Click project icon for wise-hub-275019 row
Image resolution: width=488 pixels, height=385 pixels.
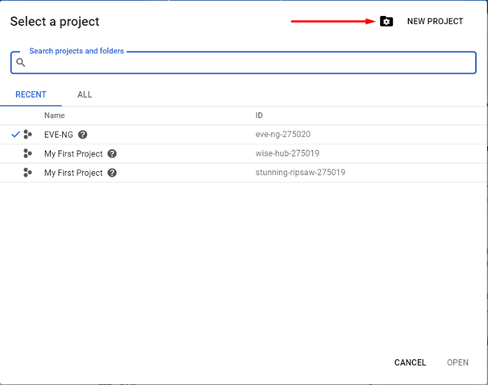[27, 153]
